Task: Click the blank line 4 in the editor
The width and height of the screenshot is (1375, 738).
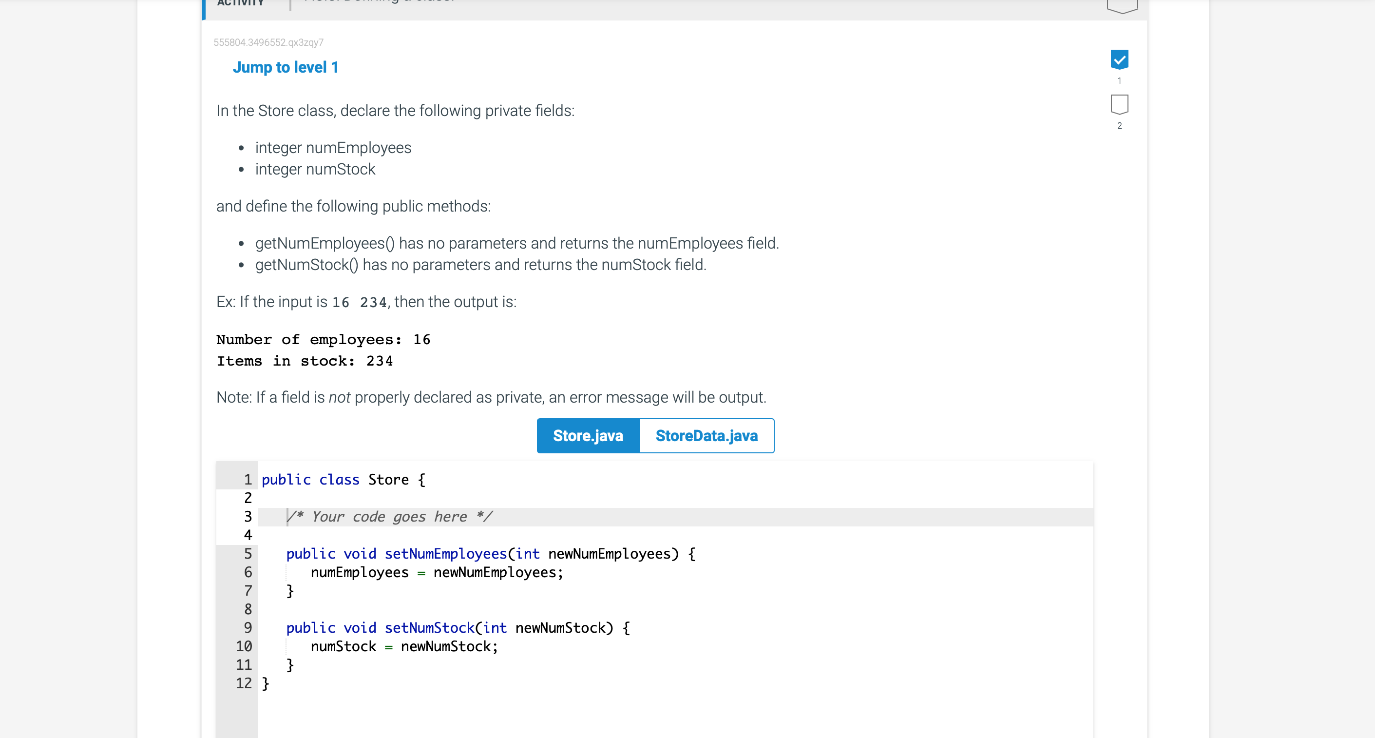Action: tap(480, 535)
